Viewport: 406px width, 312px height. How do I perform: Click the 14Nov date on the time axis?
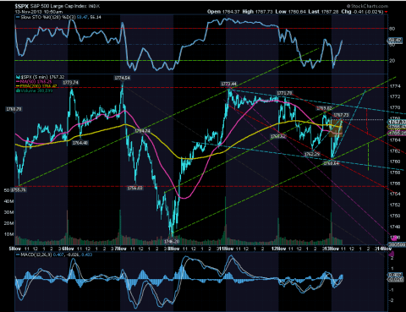(x=385, y=249)
